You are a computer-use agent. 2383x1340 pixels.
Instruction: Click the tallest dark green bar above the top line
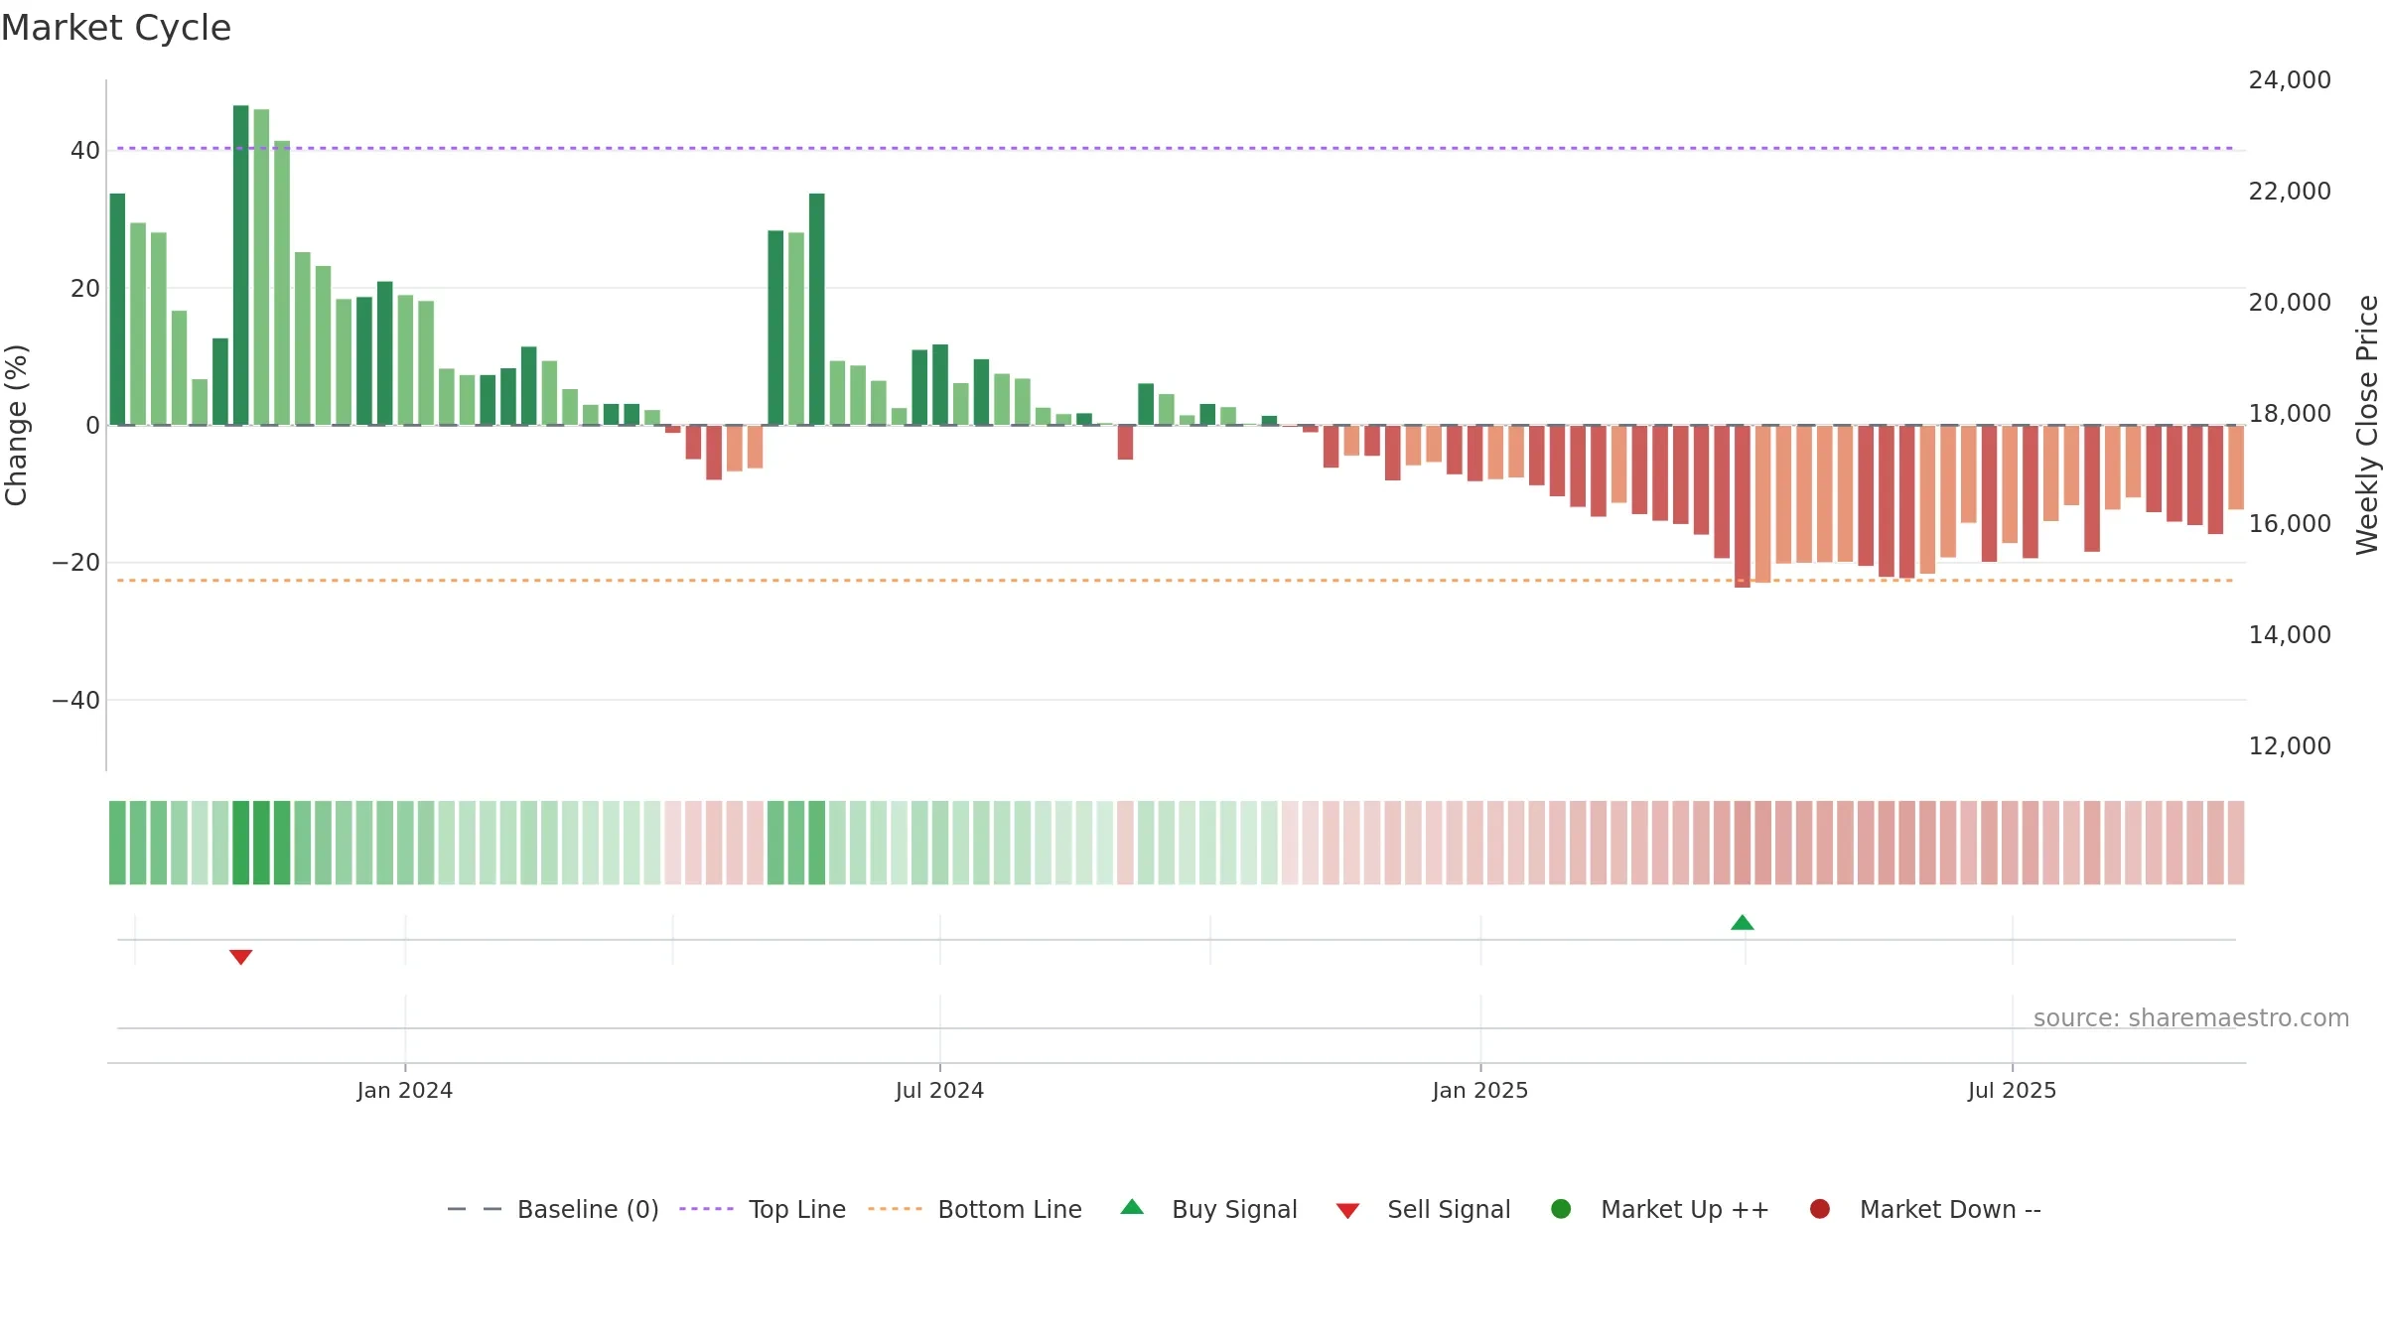[241, 265]
